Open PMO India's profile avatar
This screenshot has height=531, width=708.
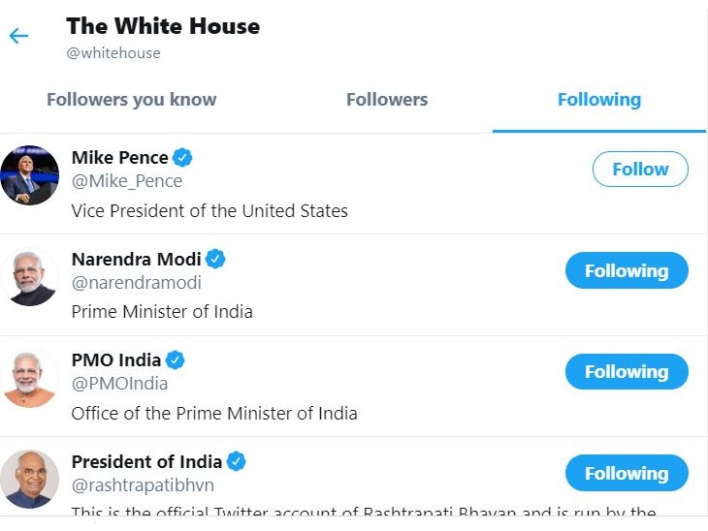coord(29,379)
